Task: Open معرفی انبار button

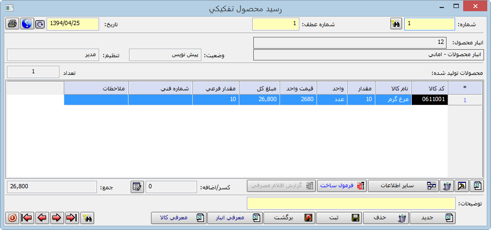Action: coord(235,218)
